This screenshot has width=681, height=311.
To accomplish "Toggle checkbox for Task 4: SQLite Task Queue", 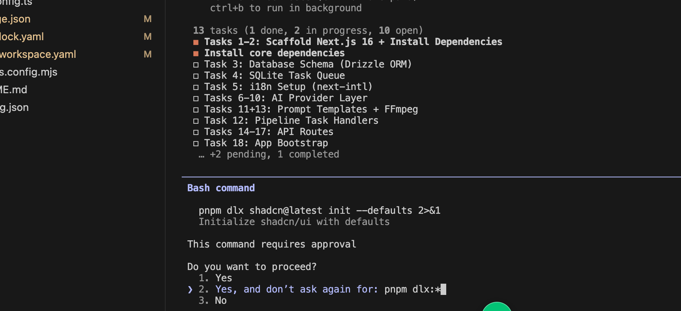I will (196, 76).
